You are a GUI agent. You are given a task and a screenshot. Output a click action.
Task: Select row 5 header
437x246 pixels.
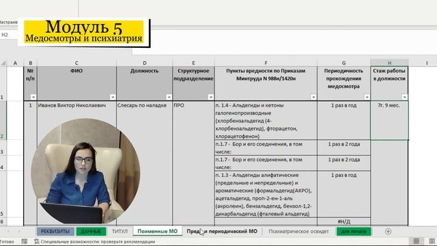[x=3, y=194]
